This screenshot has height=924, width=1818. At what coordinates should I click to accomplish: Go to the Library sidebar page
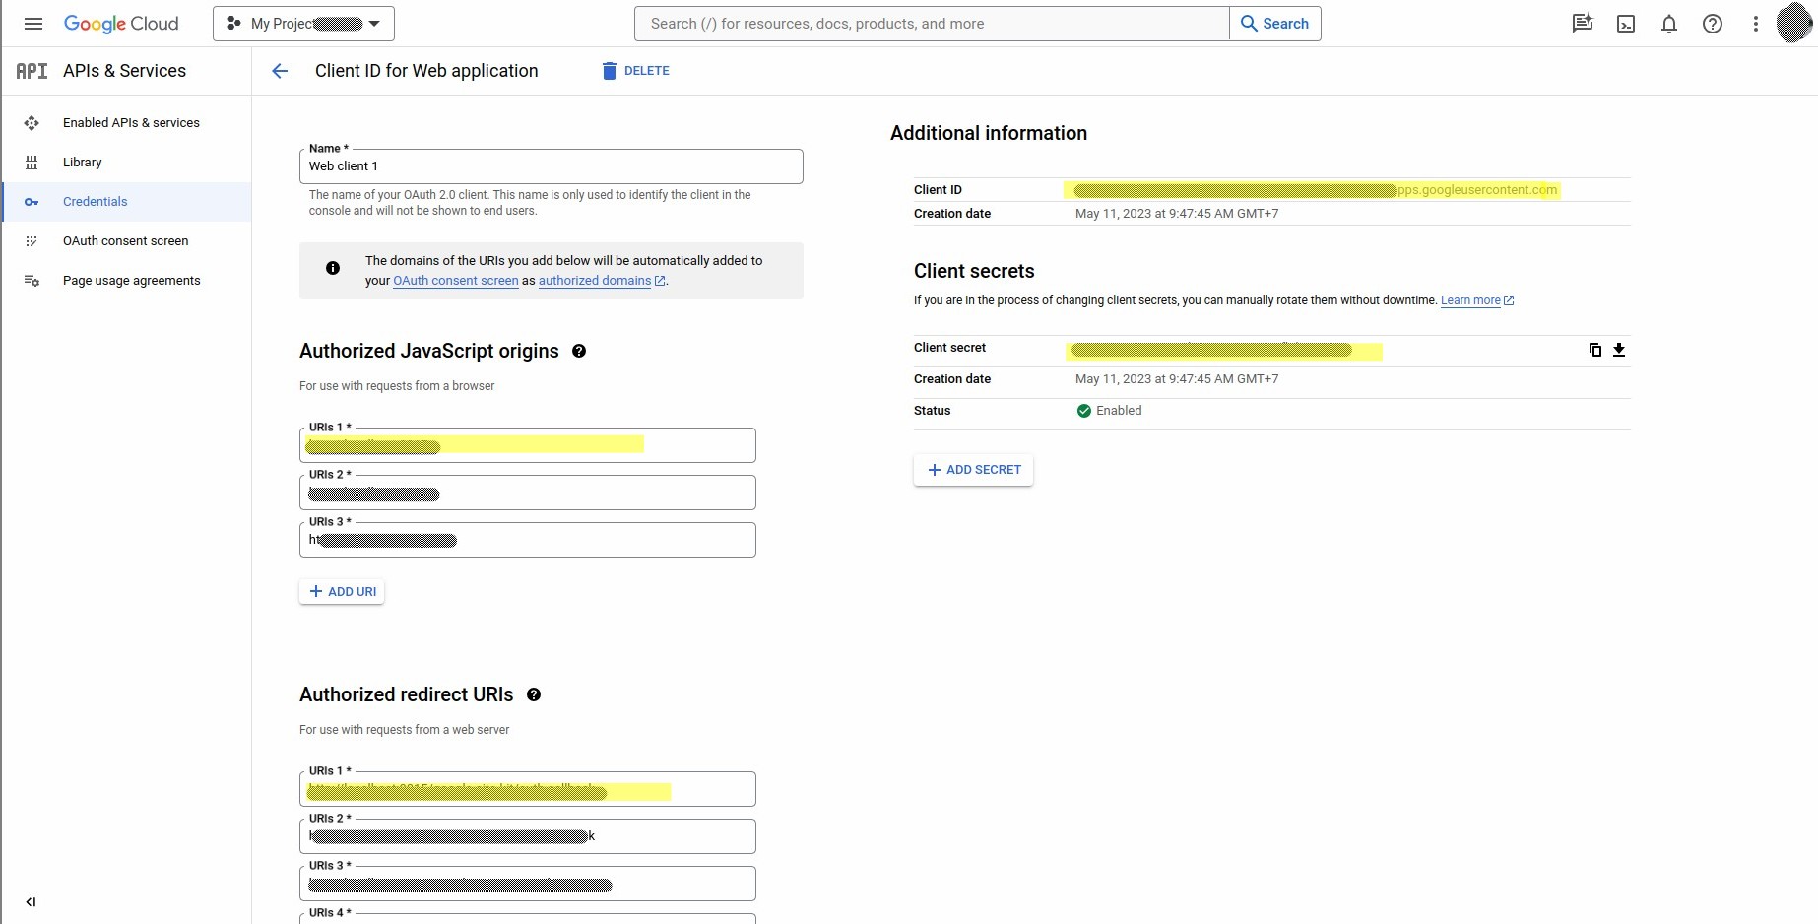83,163
